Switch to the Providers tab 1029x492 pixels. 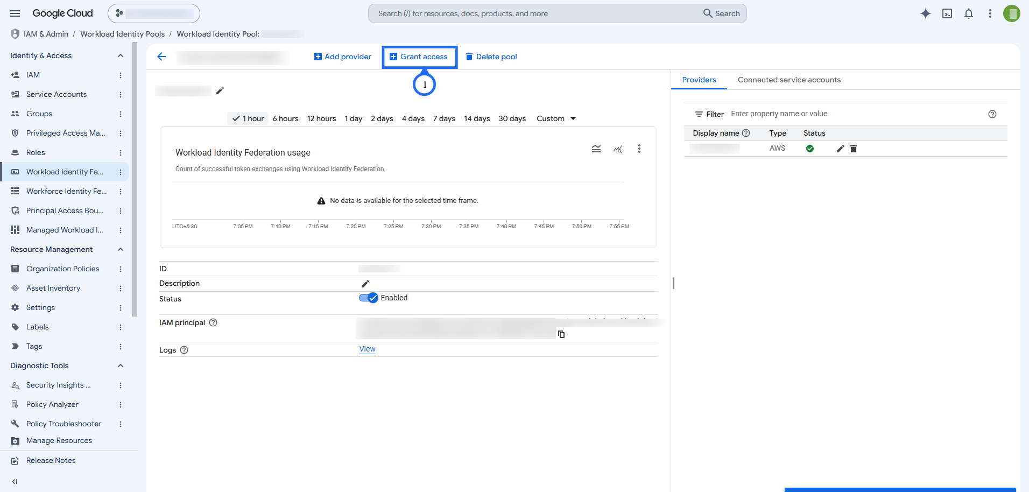699,80
